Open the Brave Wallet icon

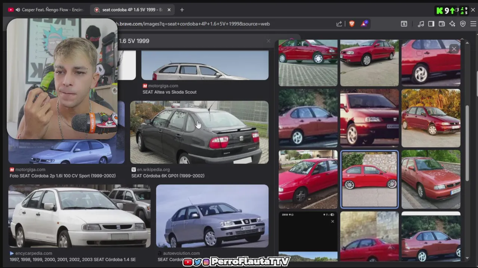point(442,24)
